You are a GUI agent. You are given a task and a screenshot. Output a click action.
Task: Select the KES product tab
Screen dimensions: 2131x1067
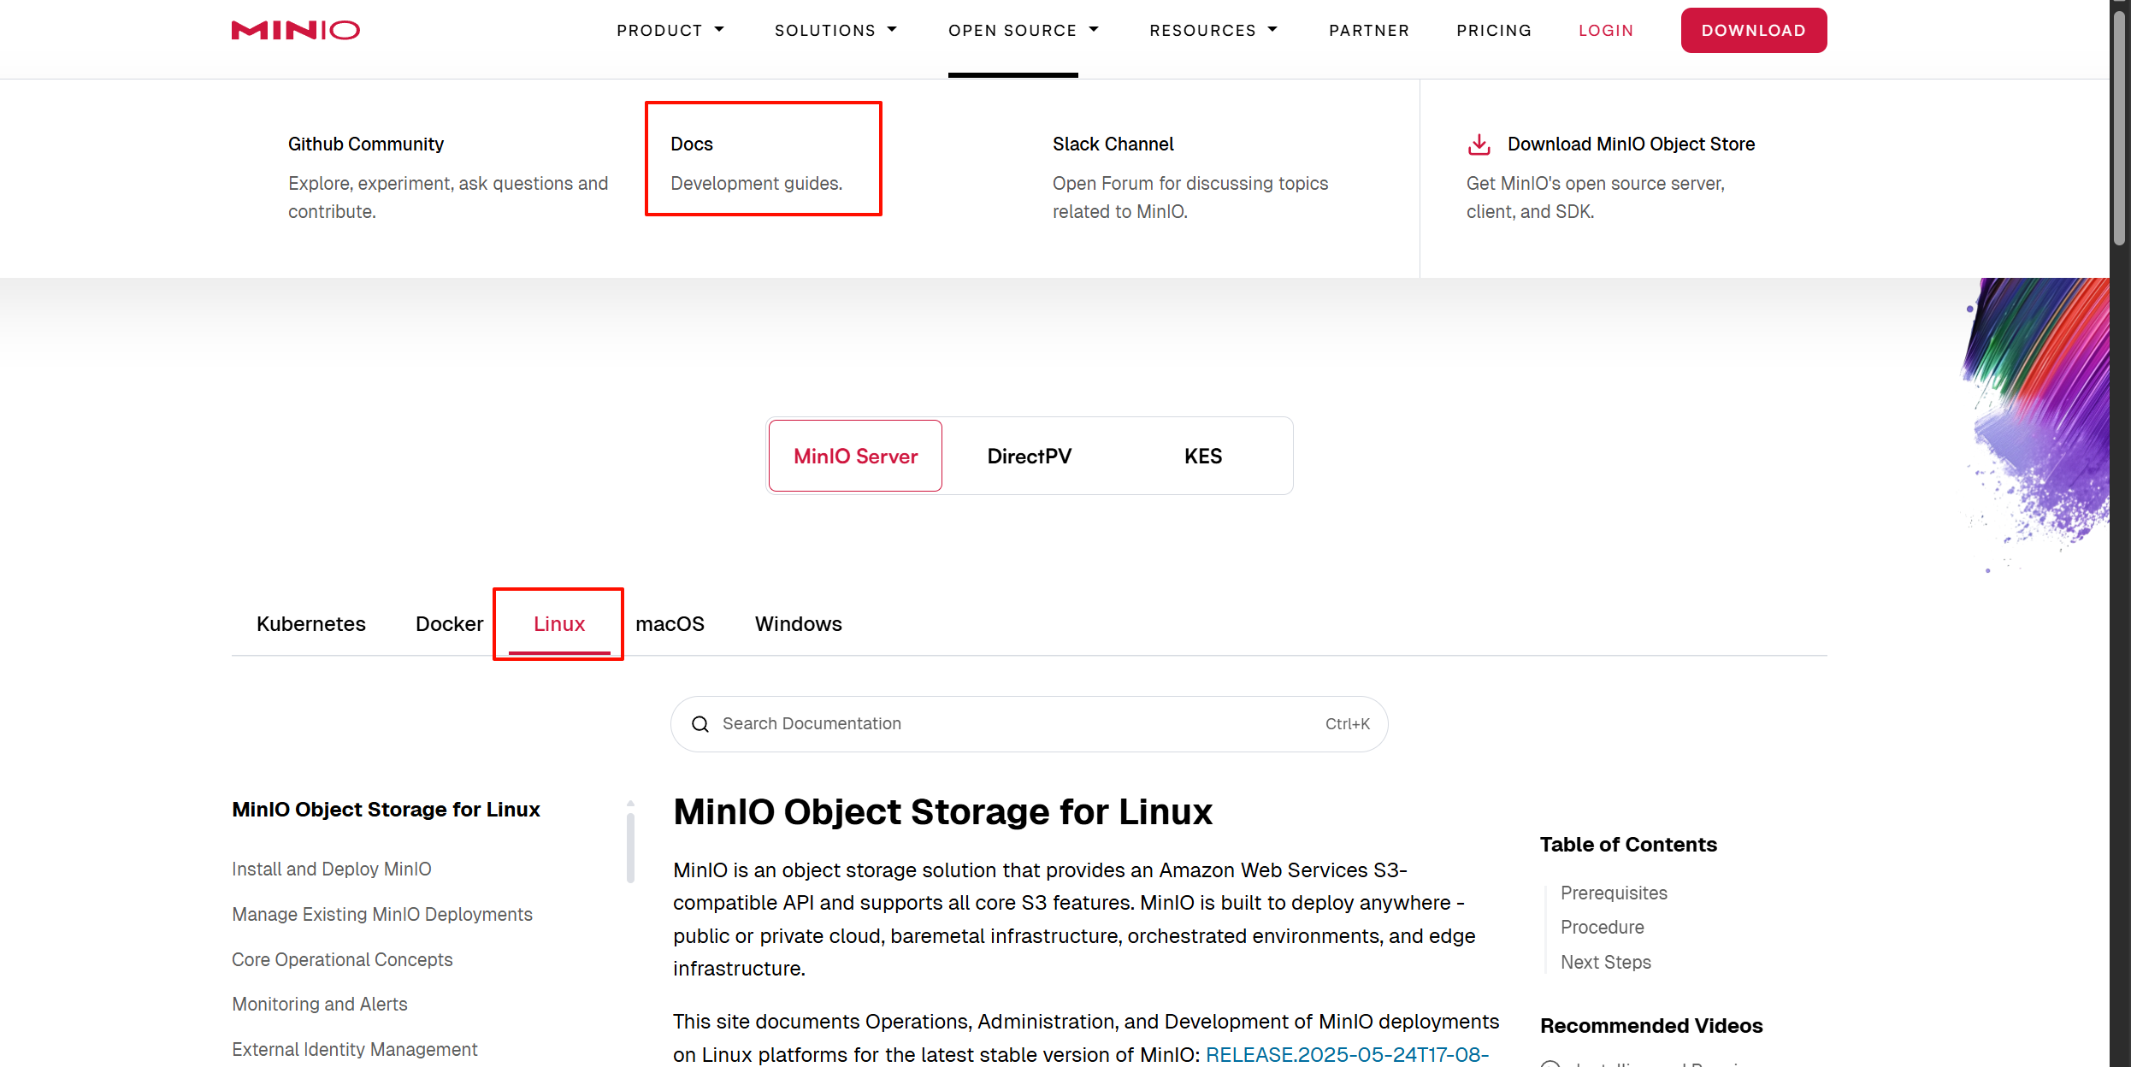click(1203, 456)
